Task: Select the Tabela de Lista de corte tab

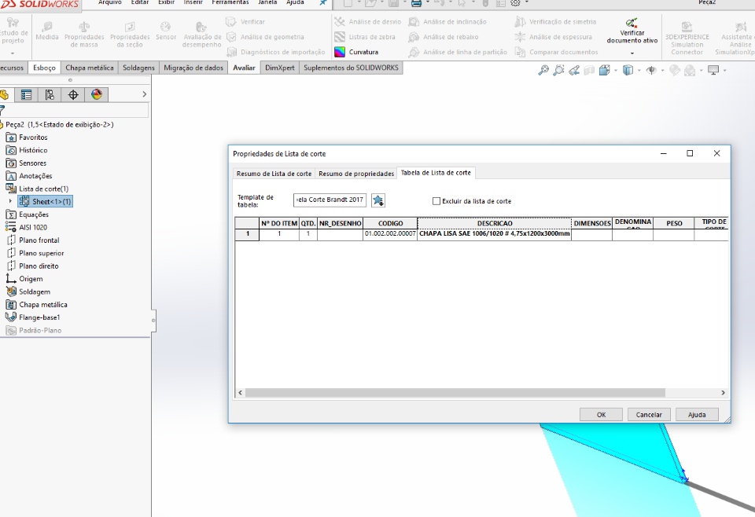Action: 436,173
